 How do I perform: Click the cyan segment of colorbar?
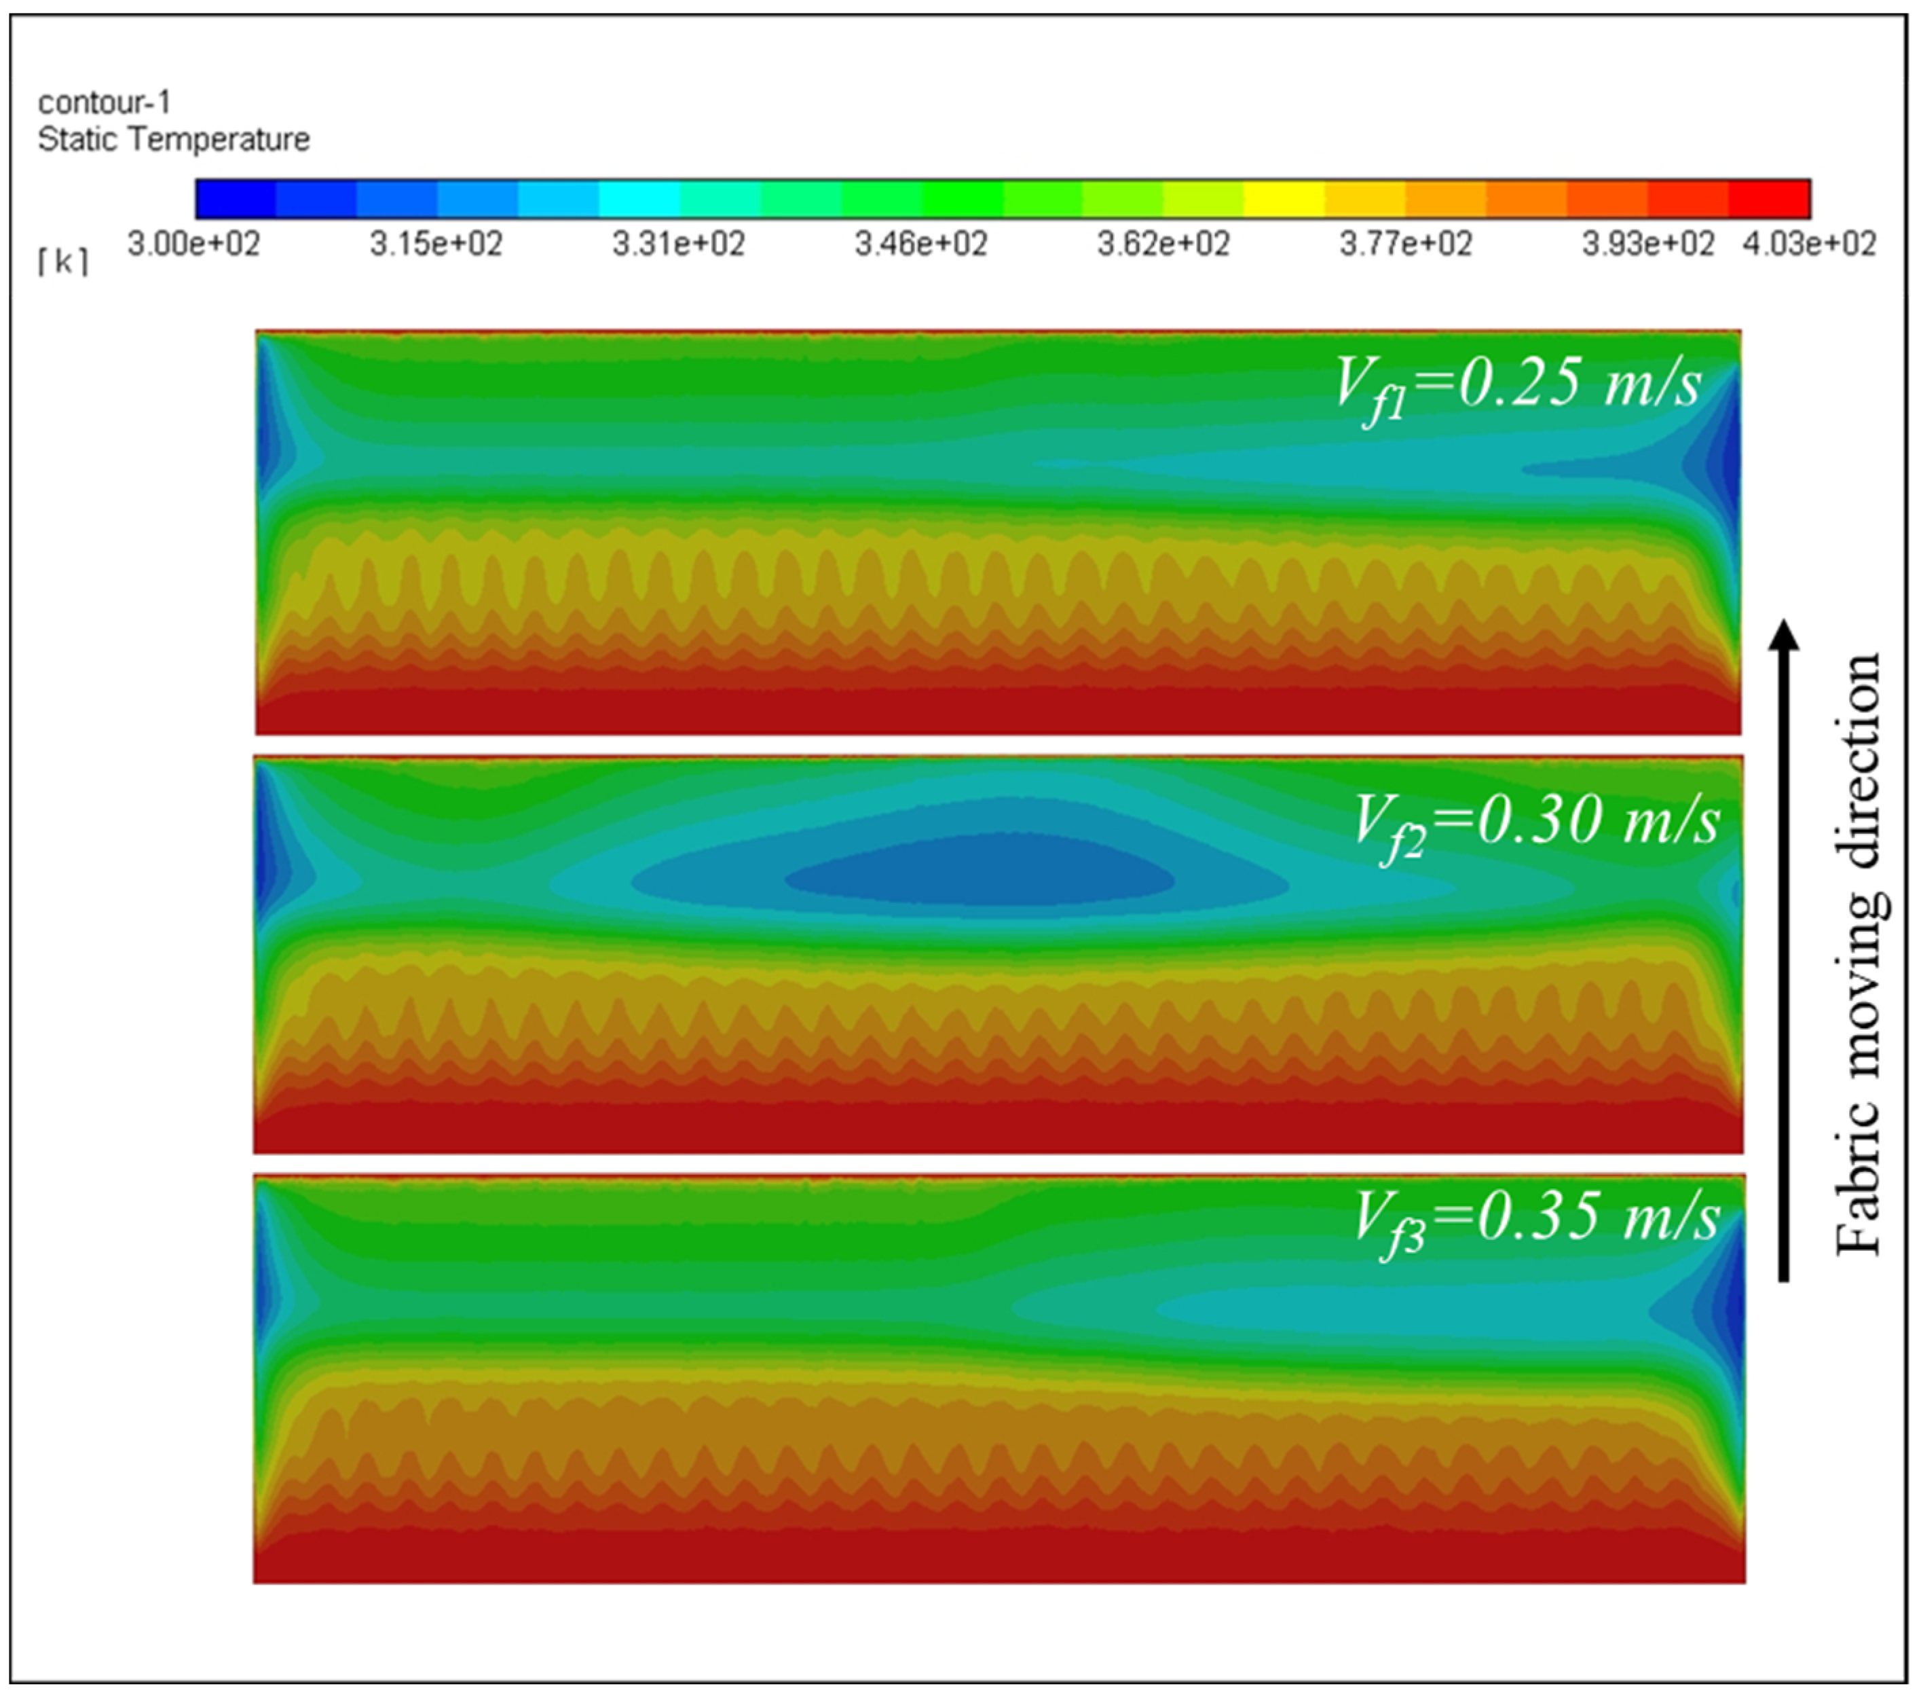(x=639, y=198)
